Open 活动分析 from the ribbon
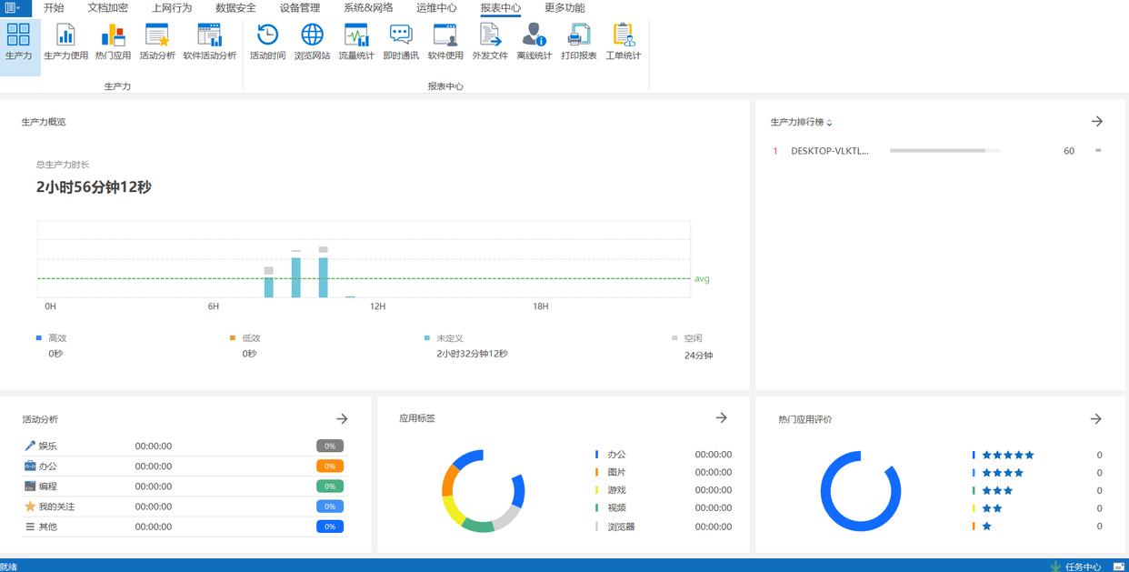The height and width of the screenshot is (572, 1129). pyautogui.click(x=157, y=42)
